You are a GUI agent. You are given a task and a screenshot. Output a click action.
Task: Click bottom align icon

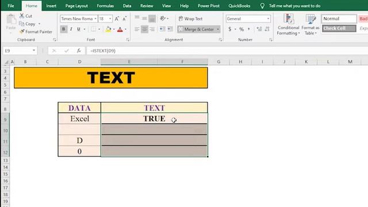click(152, 18)
